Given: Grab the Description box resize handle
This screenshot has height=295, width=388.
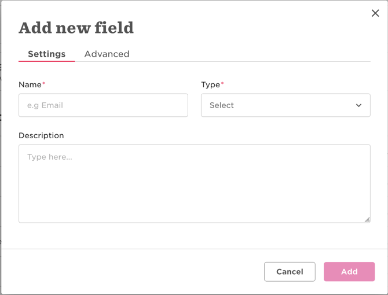Looking at the screenshot, I should [367, 219].
